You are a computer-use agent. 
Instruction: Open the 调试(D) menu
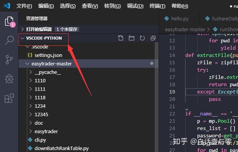(135, 6)
